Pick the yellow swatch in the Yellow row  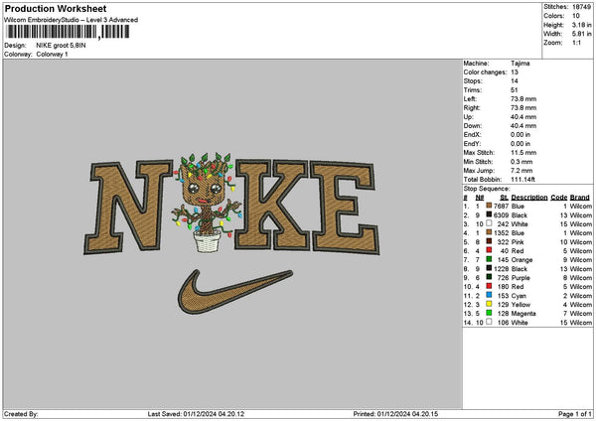click(x=489, y=304)
